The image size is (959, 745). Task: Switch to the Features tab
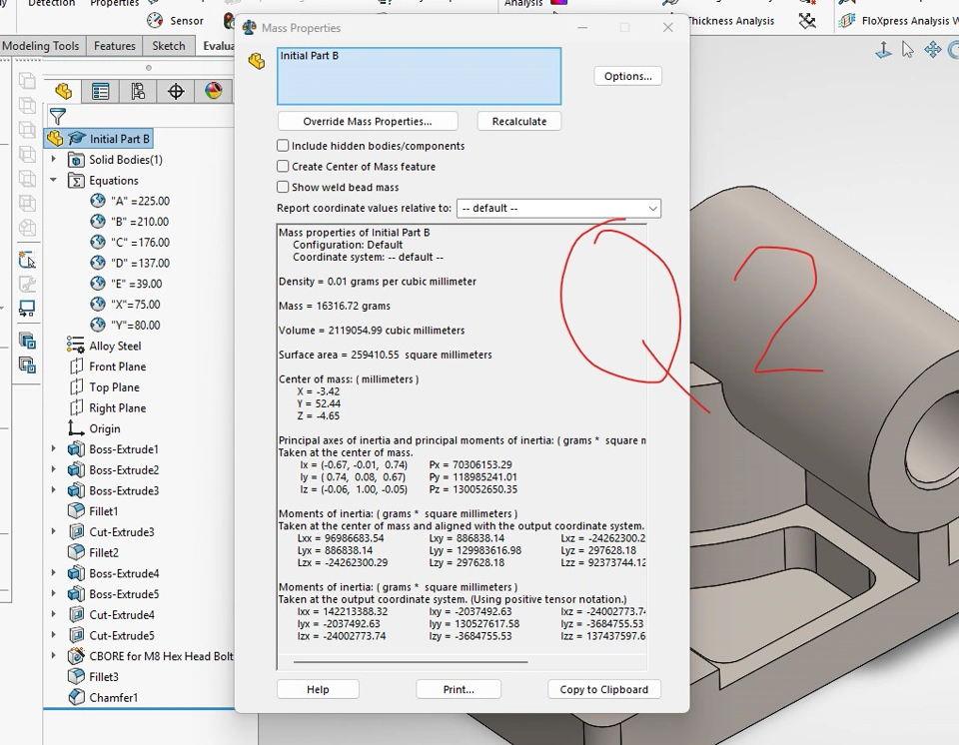(x=114, y=46)
